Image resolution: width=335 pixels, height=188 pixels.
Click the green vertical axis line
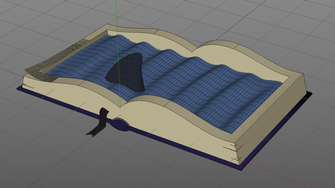click(x=117, y=16)
